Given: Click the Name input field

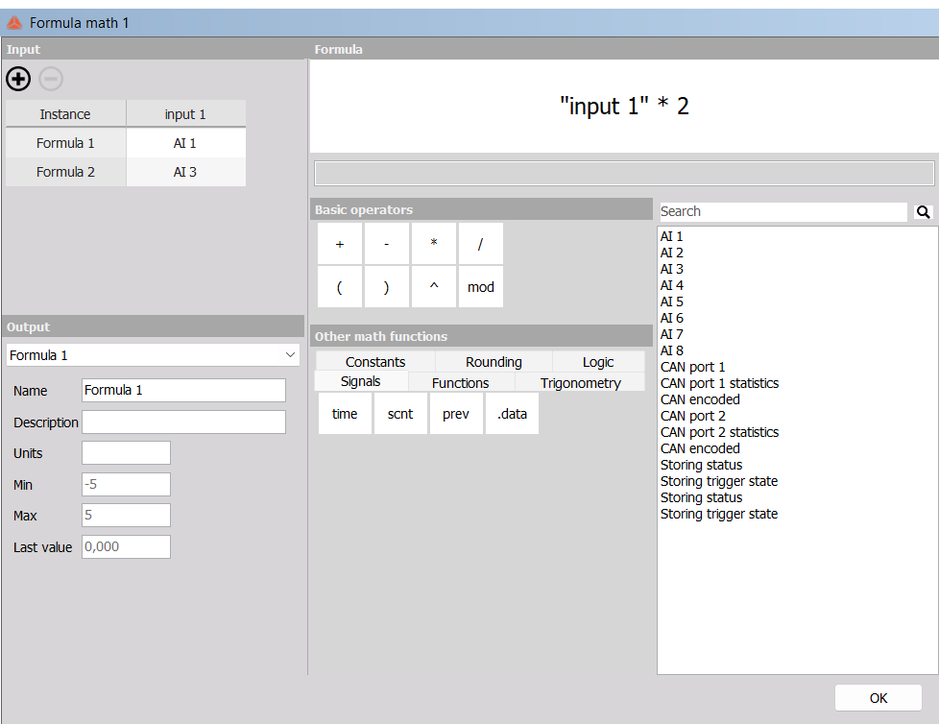Looking at the screenshot, I should pyautogui.click(x=183, y=391).
